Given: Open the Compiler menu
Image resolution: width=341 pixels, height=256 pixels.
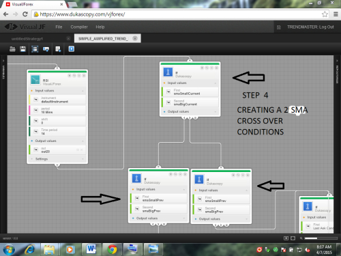Looking at the screenshot, I should tap(79, 27).
